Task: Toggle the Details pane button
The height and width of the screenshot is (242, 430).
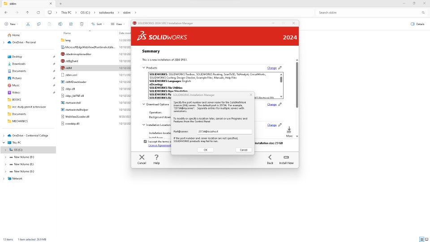Action: click(417, 24)
